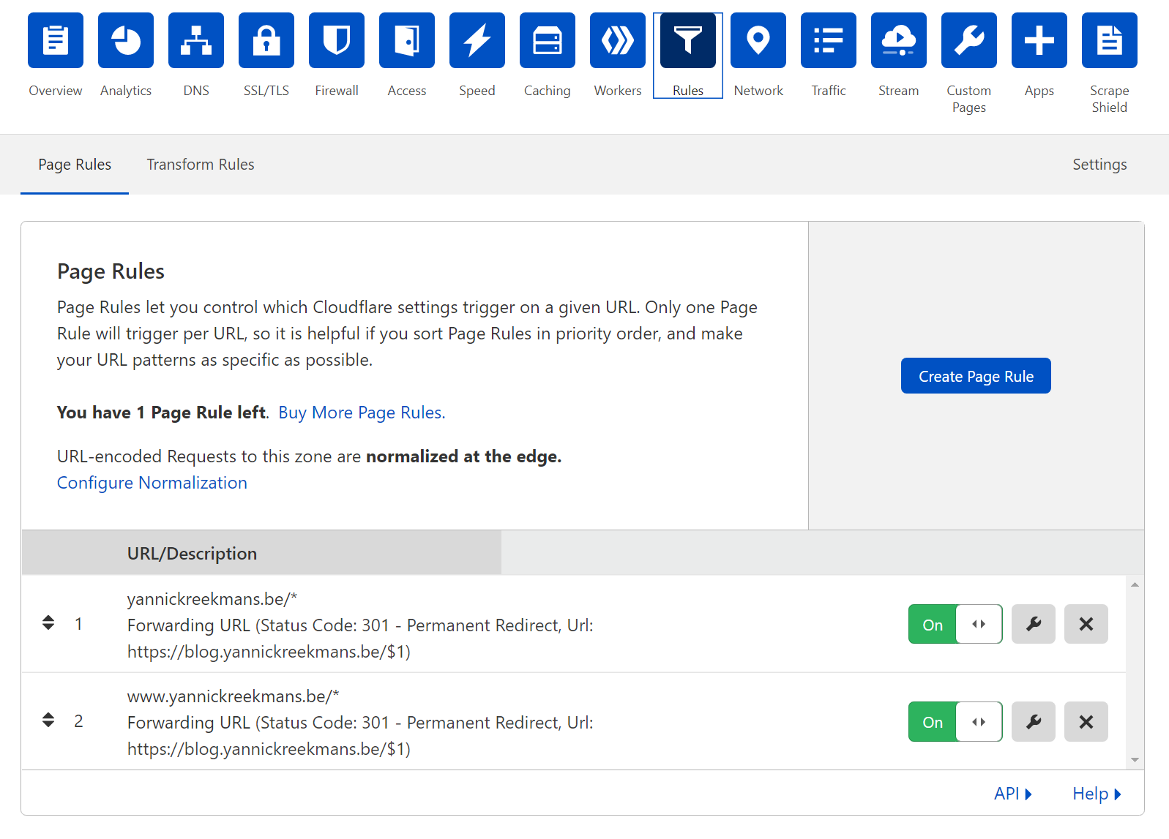Viewport: 1169px width, 839px height.
Task: Click the rules list scrollbar up arrow
Action: [x=1135, y=584]
